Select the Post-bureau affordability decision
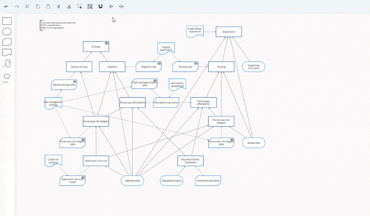 click(x=203, y=103)
